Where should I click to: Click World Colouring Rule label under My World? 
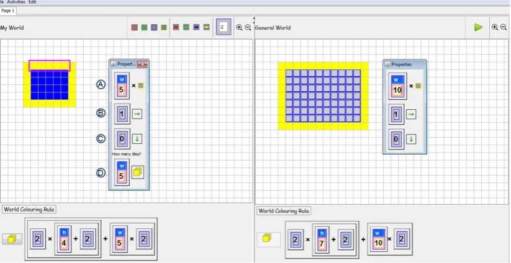click(29, 209)
